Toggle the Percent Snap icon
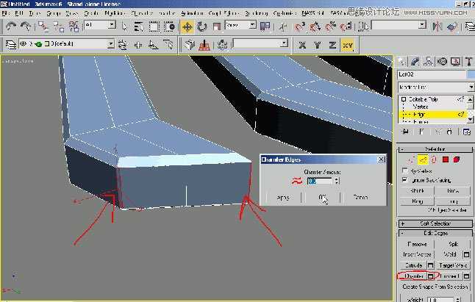The image size is (475, 302). click(x=330, y=26)
